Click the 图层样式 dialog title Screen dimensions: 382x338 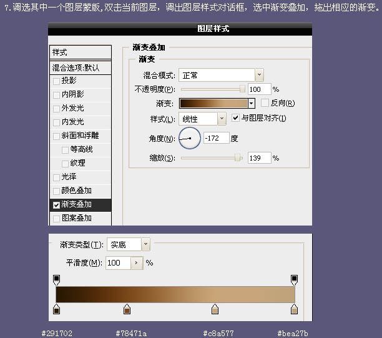point(213,29)
